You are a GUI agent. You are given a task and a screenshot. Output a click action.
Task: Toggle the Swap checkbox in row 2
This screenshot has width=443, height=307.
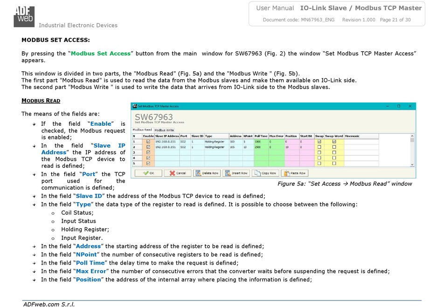(x=319, y=147)
